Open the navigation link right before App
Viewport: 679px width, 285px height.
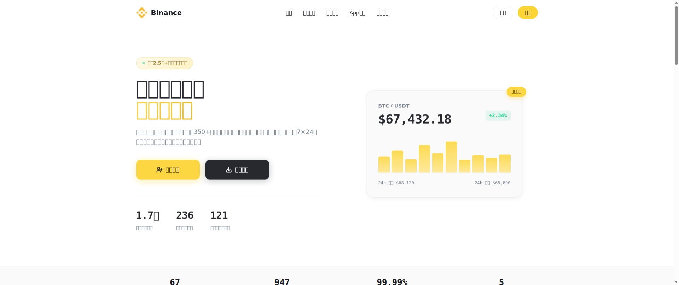pyautogui.click(x=332, y=13)
